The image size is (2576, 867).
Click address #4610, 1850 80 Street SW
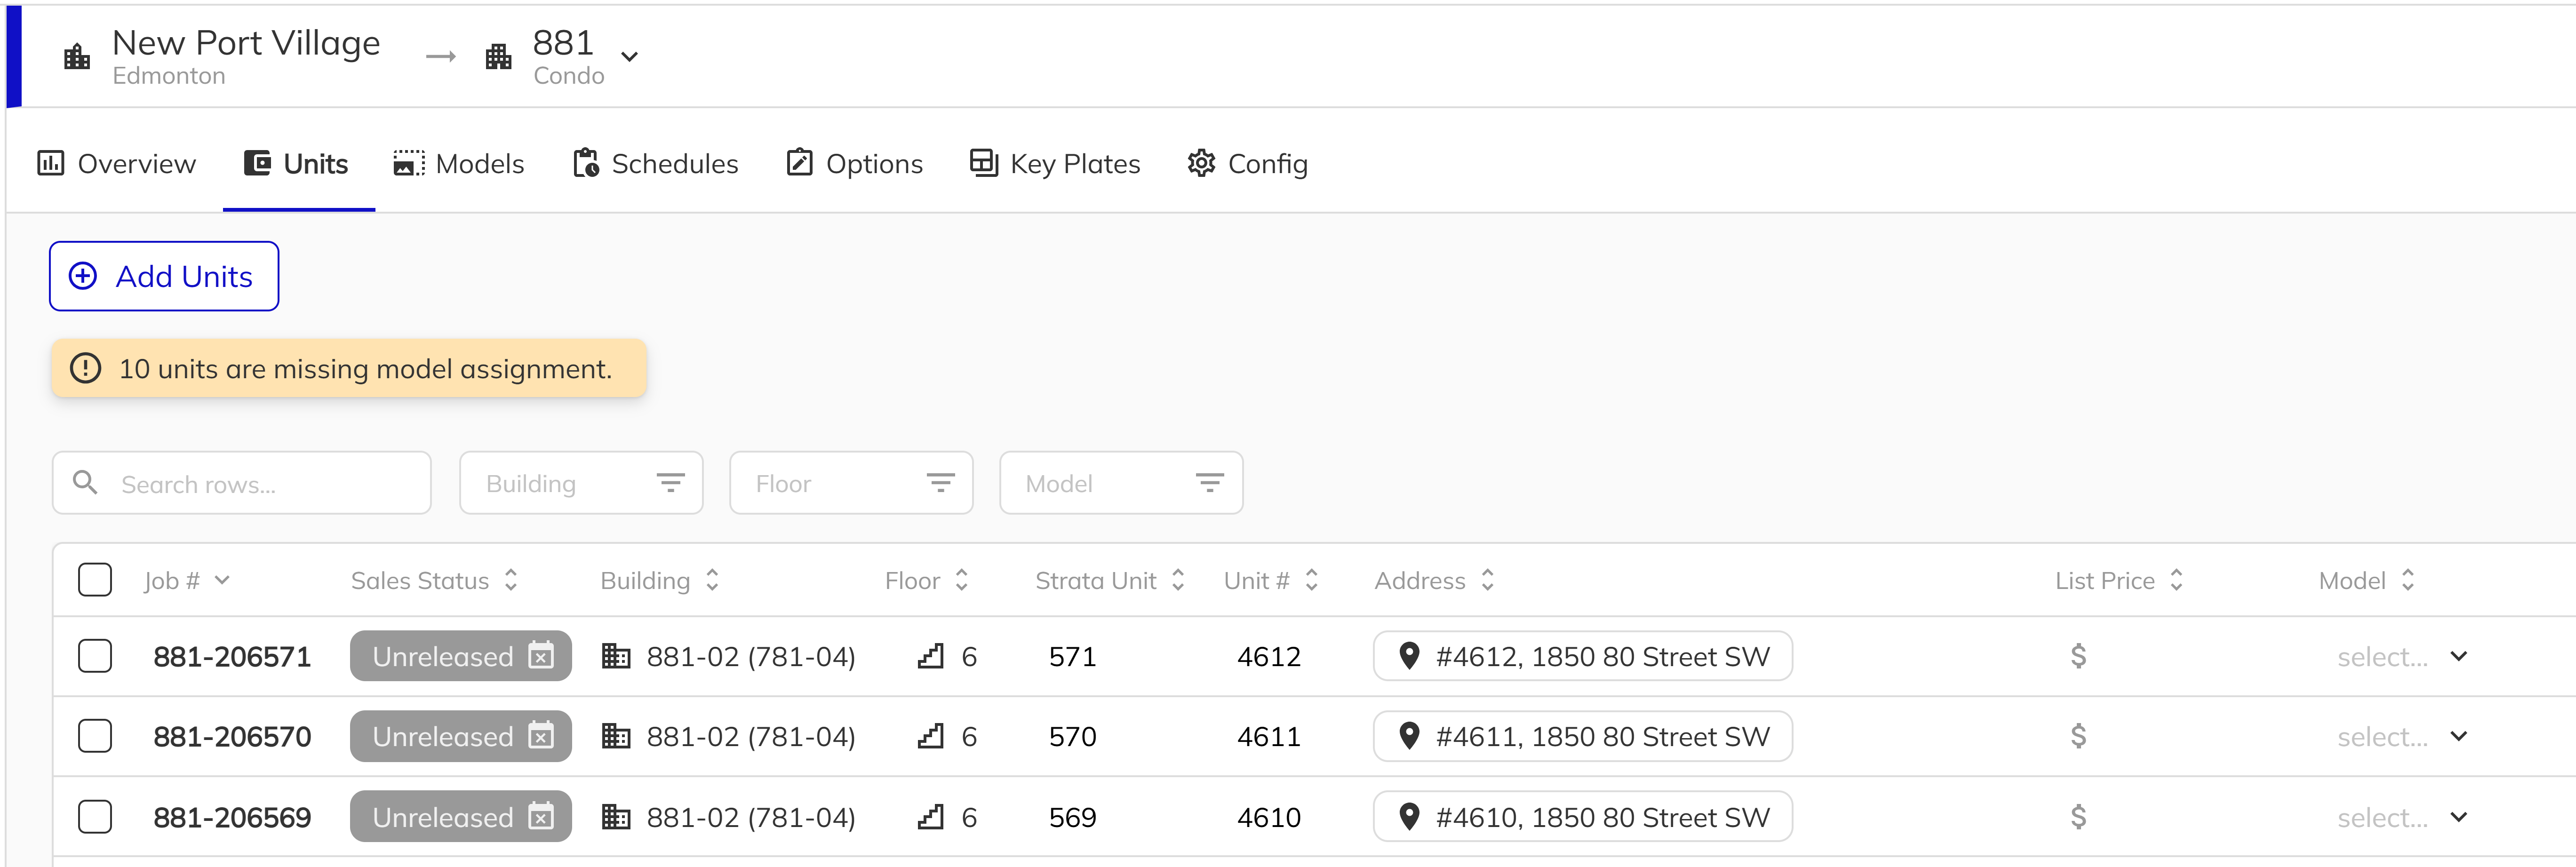tap(1582, 817)
